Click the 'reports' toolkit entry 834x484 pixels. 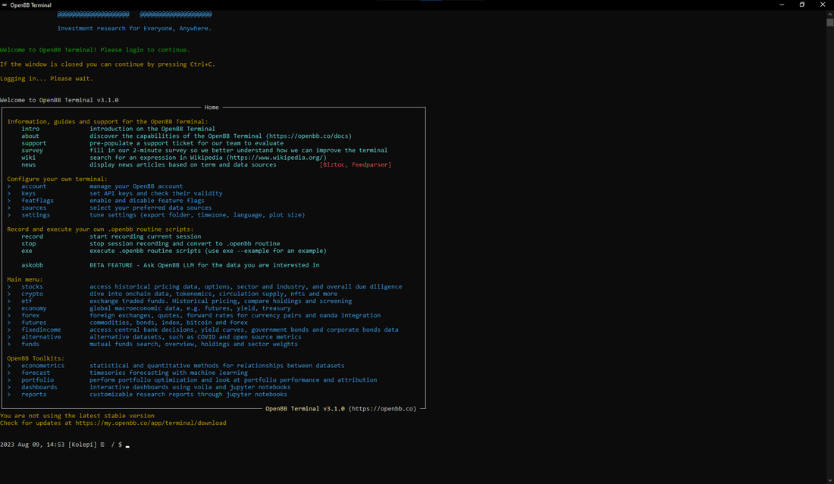point(34,394)
